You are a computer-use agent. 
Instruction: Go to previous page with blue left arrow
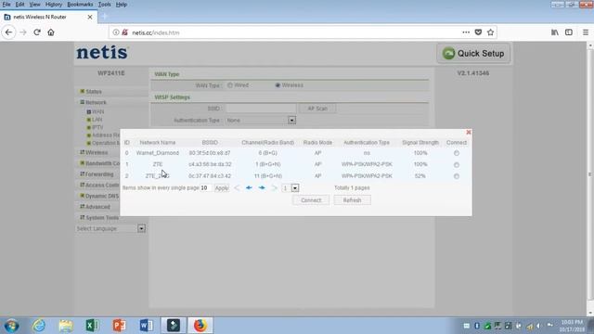click(249, 187)
